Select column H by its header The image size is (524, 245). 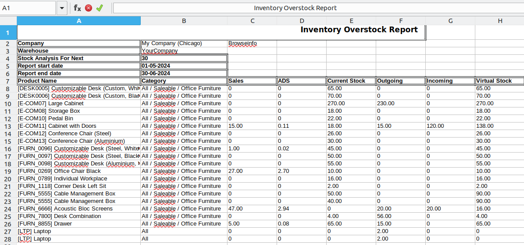tap(500, 21)
